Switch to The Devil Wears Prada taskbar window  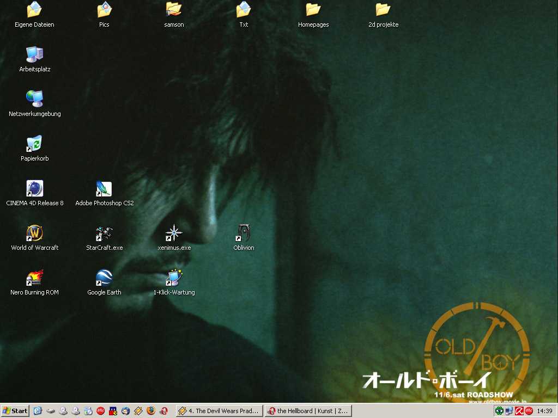pyautogui.click(x=220, y=411)
